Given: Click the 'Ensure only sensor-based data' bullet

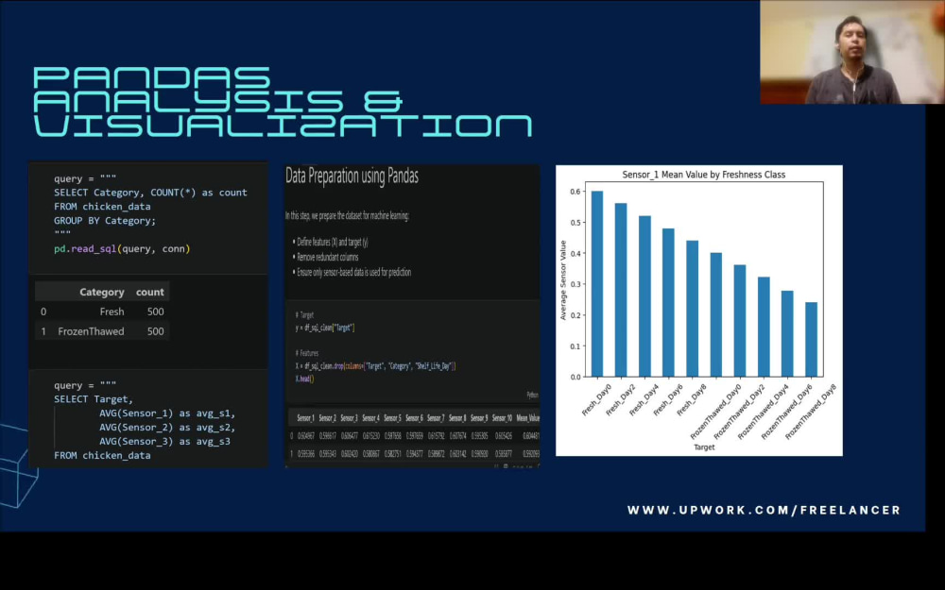Looking at the screenshot, I should [x=353, y=272].
